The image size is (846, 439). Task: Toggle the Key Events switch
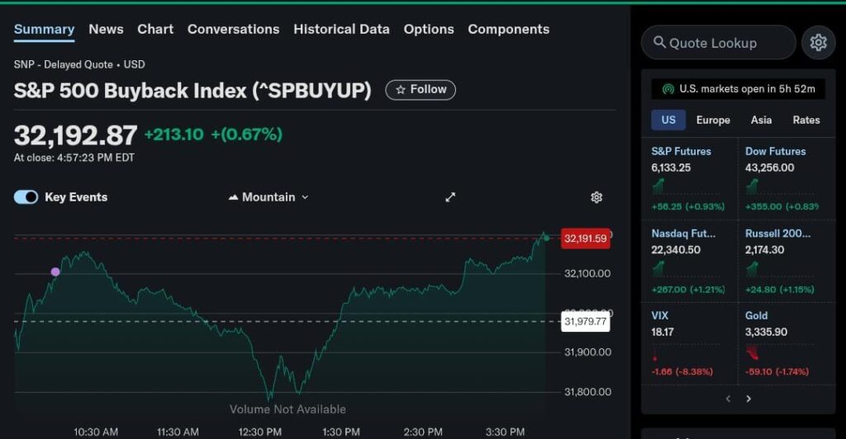(26, 197)
